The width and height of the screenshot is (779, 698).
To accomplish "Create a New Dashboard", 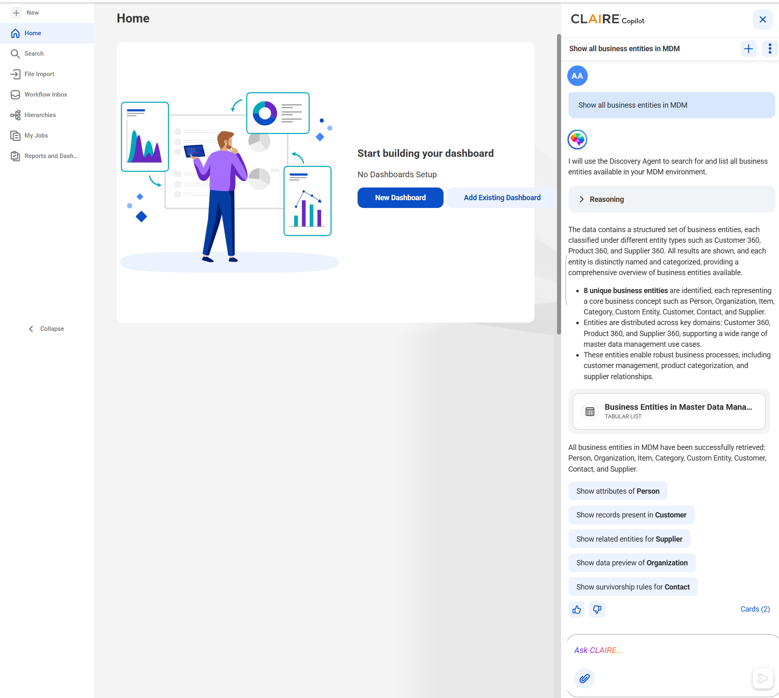I will tap(400, 198).
